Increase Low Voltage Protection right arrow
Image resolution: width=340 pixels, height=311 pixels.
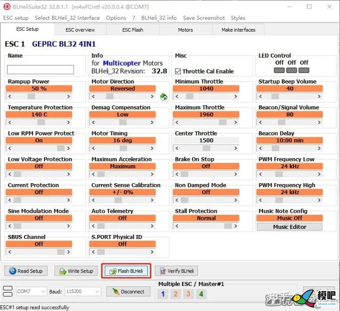pos(68,174)
